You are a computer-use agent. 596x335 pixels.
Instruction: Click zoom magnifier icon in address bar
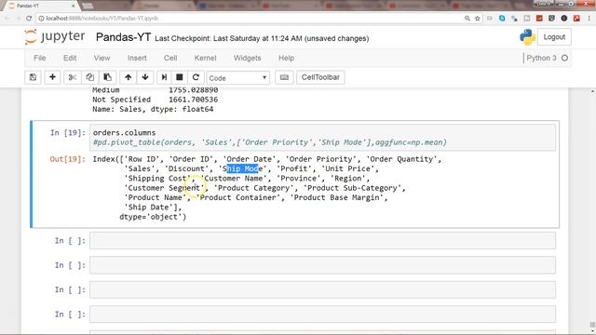point(467,19)
